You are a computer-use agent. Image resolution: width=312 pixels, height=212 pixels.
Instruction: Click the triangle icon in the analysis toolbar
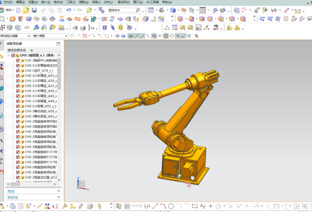point(167,27)
